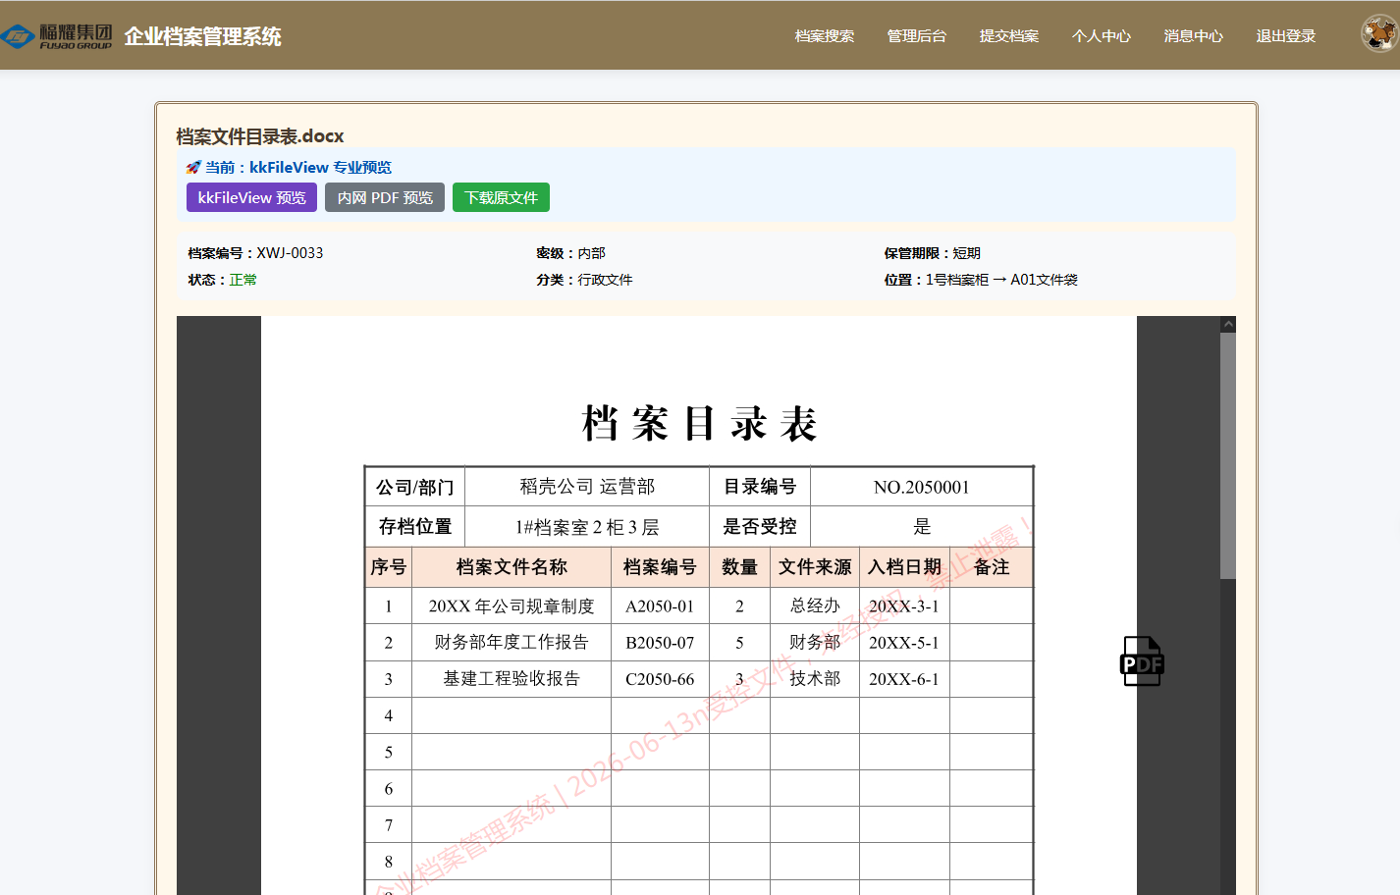Click 是否受控 header cell
This screenshot has height=895, width=1400.
pyautogui.click(x=760, y=527)
